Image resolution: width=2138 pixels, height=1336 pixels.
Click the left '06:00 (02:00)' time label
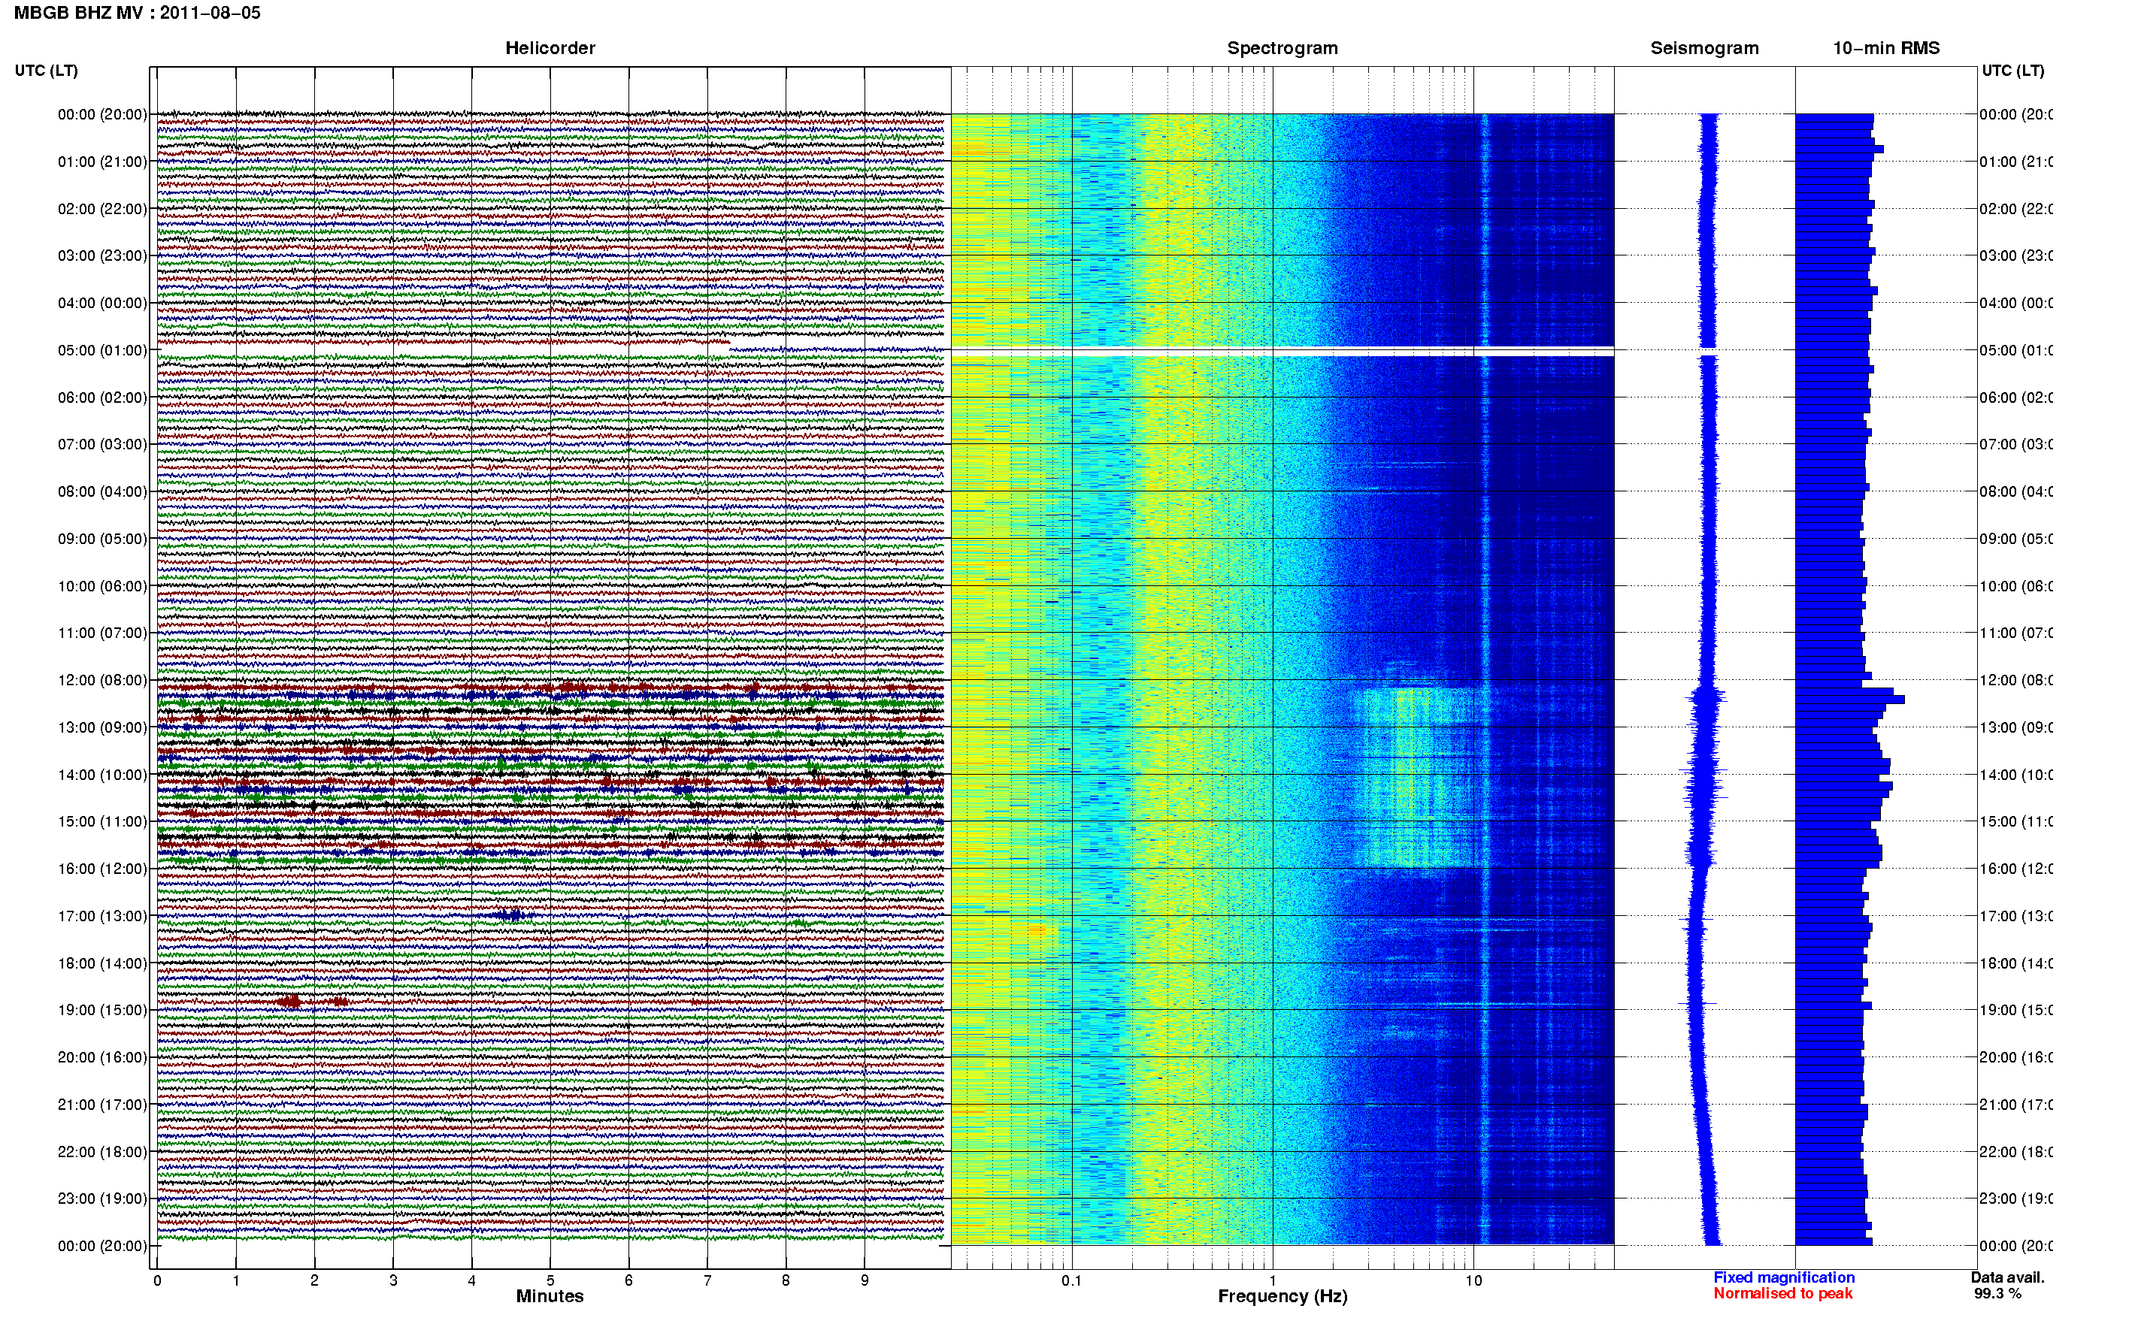(x=101, y=397)
